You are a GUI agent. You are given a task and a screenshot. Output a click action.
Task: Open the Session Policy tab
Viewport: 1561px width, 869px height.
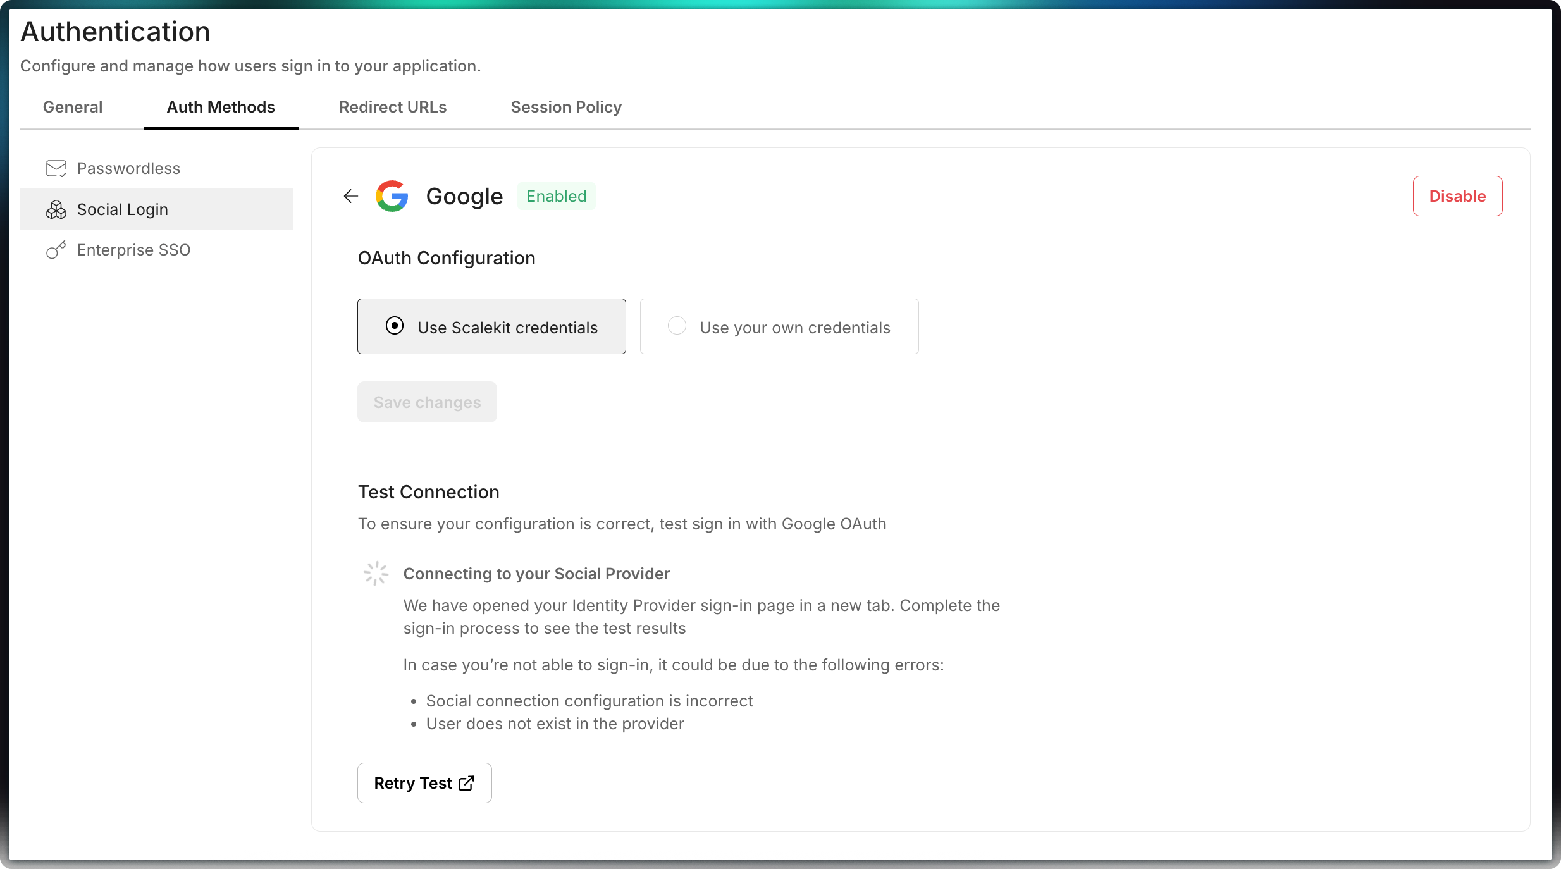point(566,107)
